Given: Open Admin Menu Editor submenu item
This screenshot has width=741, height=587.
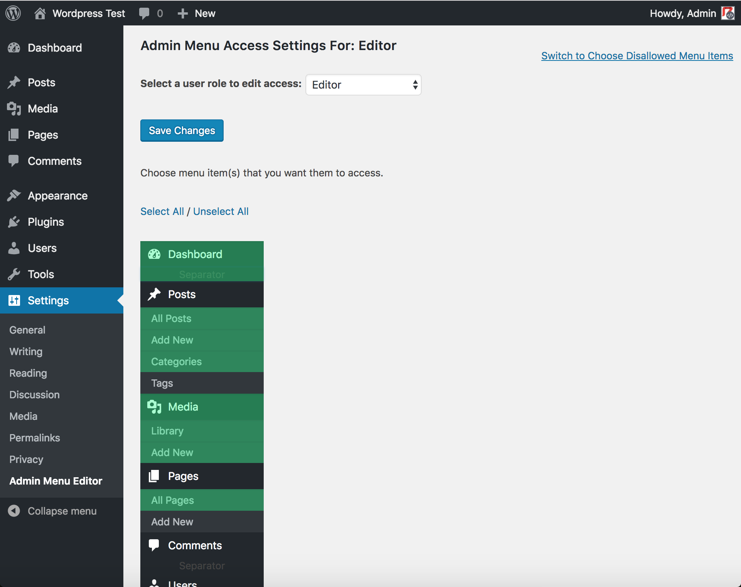Looking at the screenshot, I should 56,481.
